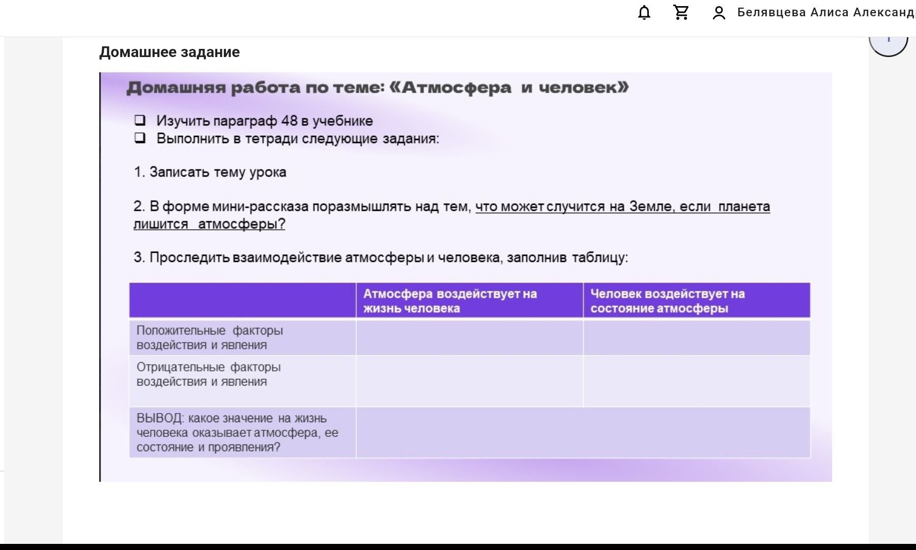Click the slide title Атмосфера и человек
Screen dimensions: 916x550
point(378,88)
